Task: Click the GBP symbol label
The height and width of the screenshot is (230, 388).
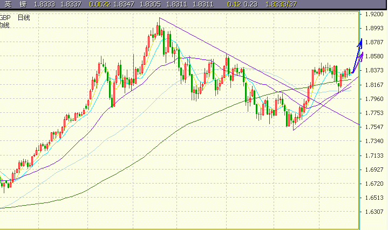Action: 5,18
